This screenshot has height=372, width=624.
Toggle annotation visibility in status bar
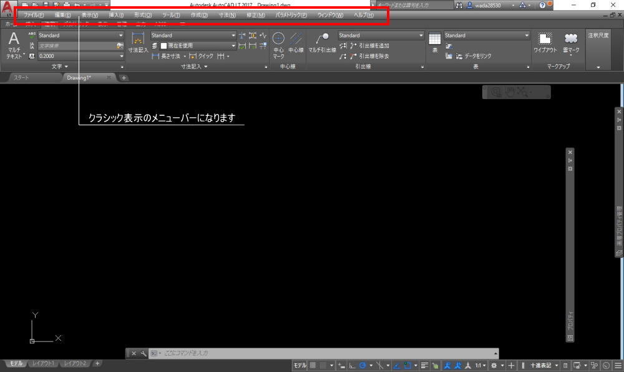[447, 366]
